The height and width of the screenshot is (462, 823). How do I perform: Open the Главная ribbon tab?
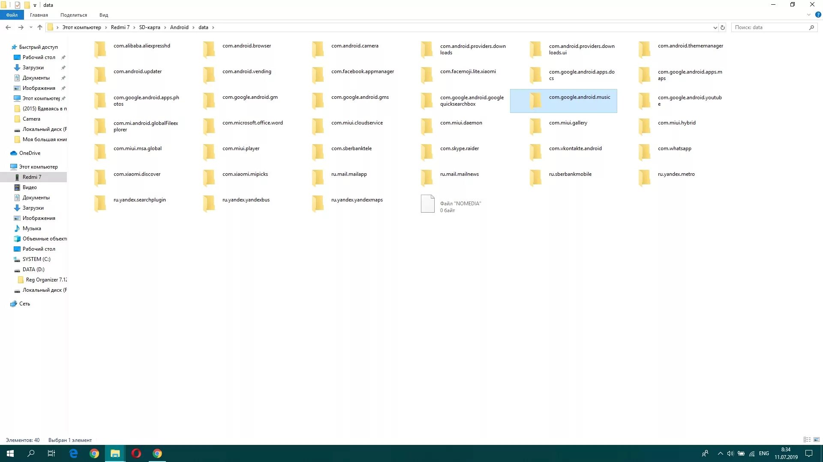(x=39, y=15)
